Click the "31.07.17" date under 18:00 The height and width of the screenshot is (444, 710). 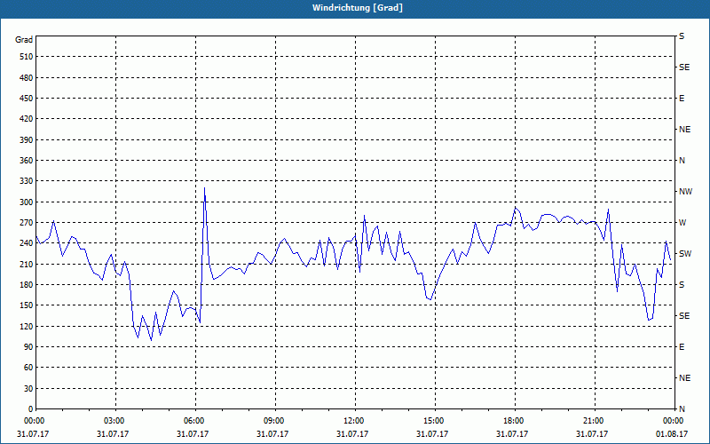[512, 434]
